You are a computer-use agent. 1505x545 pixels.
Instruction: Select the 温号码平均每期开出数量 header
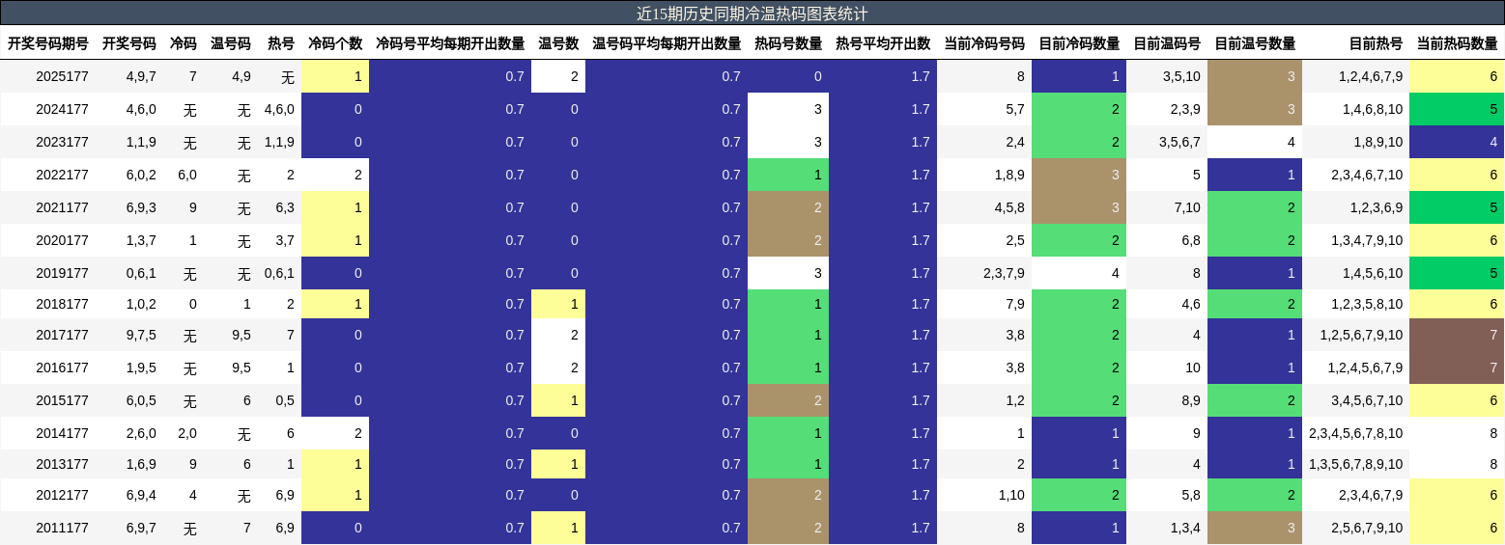667,43
